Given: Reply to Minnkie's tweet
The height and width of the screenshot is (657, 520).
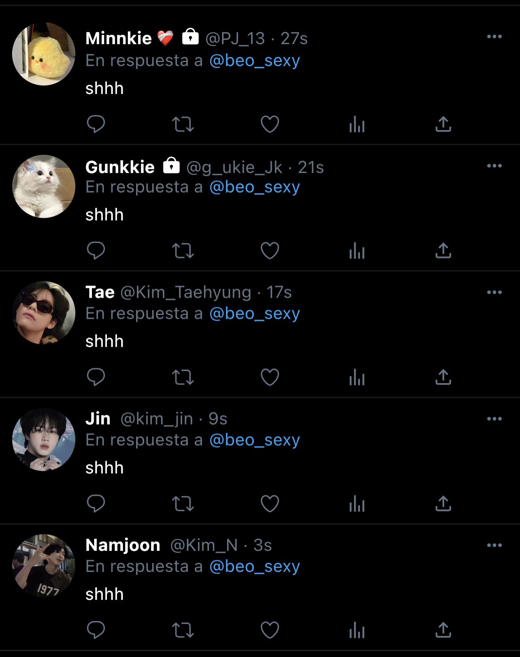Looking at the screenshot, I should (x=96, y=124).
